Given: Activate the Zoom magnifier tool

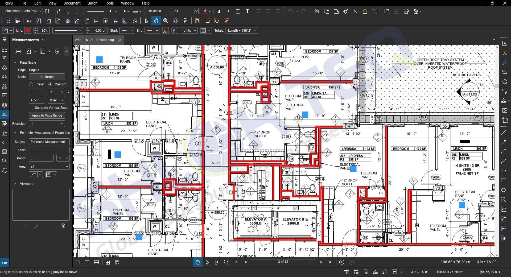Looking at the screenshot, I should [166, 21].
